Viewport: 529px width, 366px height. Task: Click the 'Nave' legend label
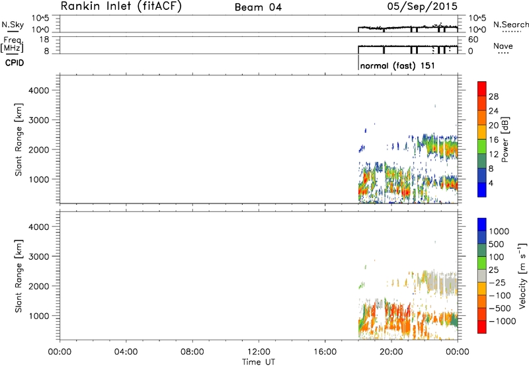tap(503, 46)
